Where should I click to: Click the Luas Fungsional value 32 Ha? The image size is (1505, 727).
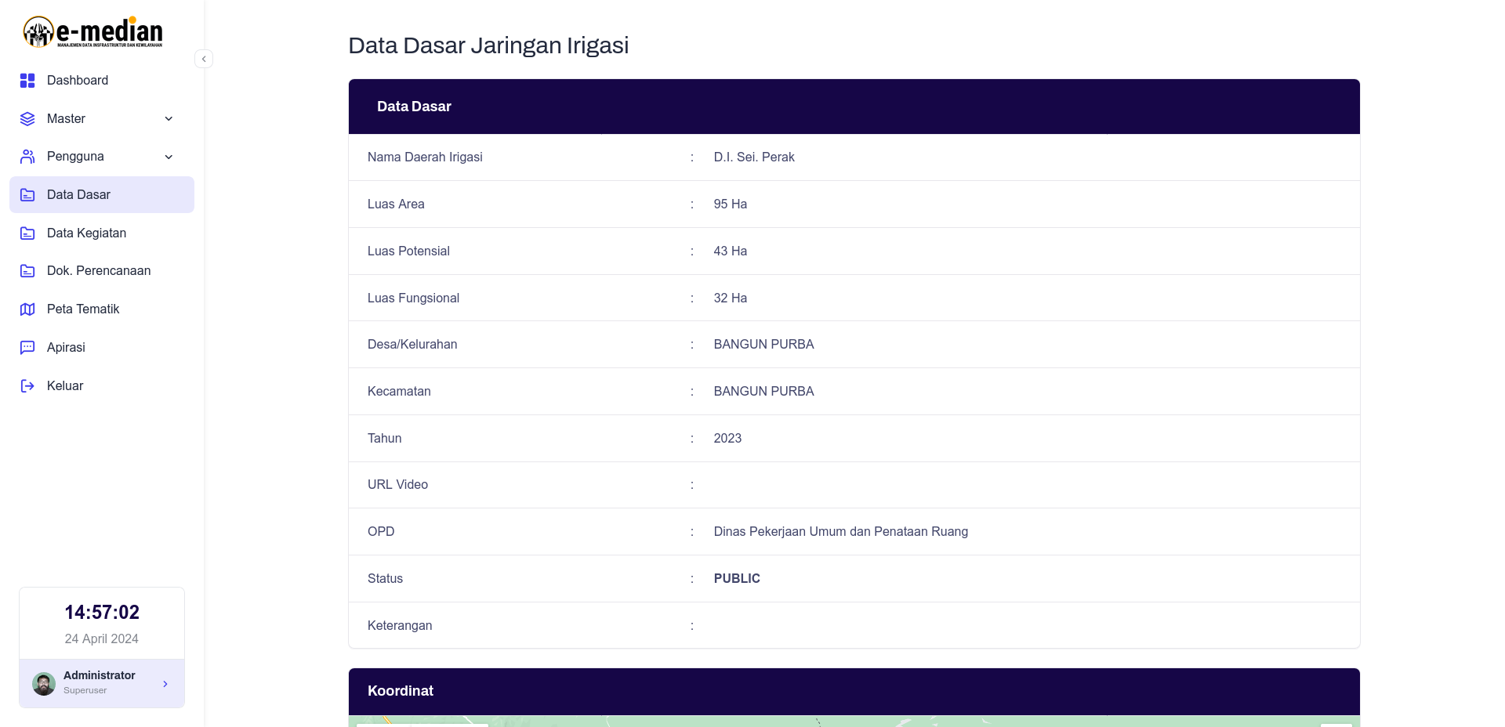[x=731, y=298]
